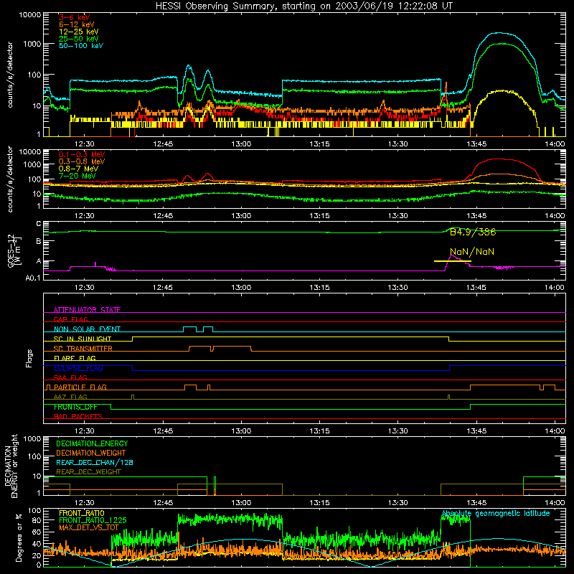Click the 0.3-0.8 MeV legend entry
574x574 pixels.
click(x=82, y=161)
